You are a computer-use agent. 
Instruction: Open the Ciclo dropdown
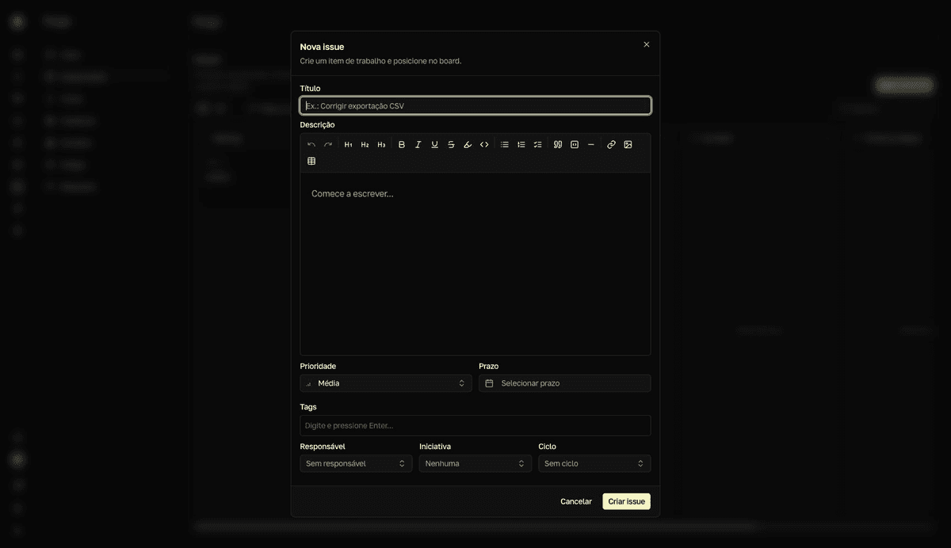[594, 463]
